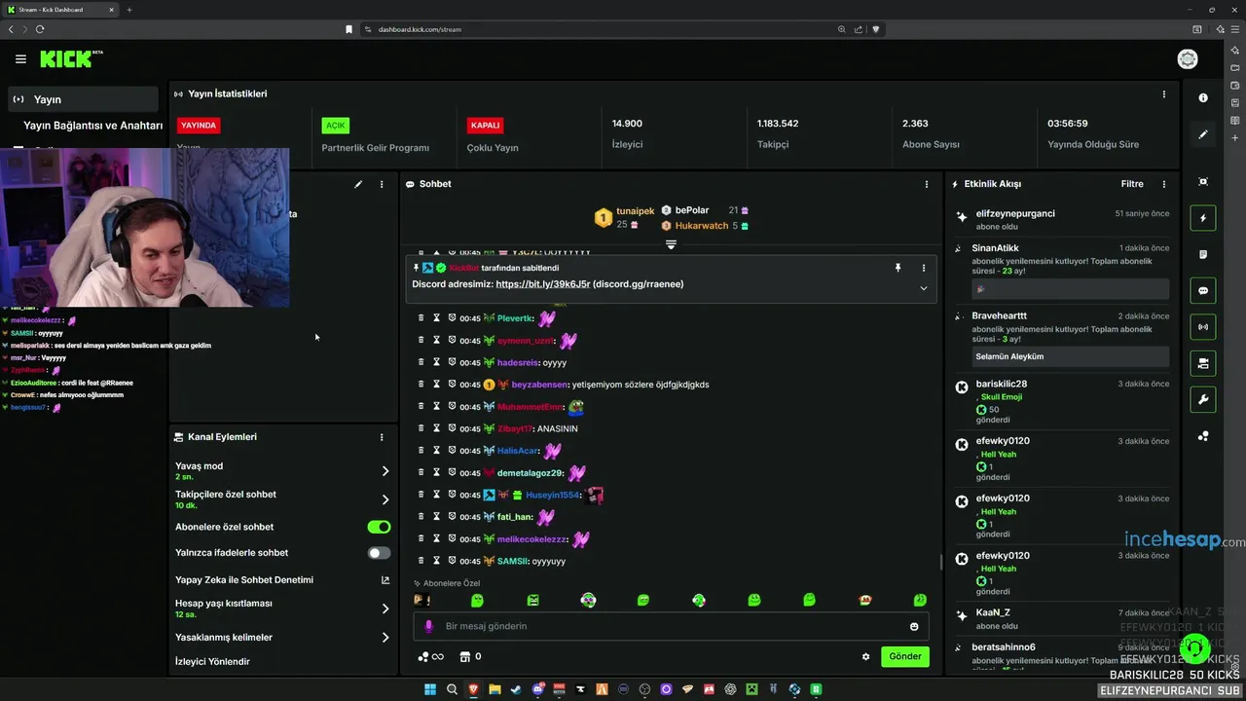Open the Discord bit.ly link
The image size is (1246, 701).
pos(542,284)
